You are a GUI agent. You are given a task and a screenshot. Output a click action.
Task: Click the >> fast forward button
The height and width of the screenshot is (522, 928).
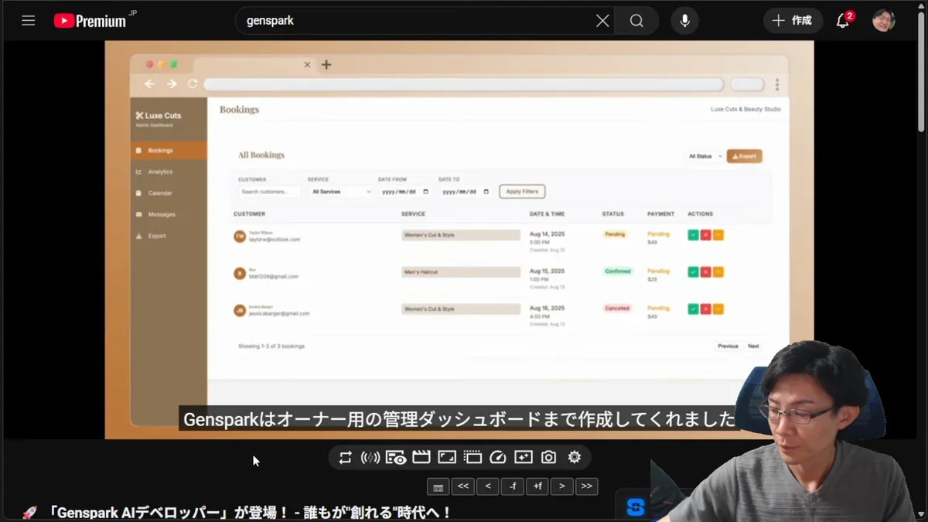586,486
